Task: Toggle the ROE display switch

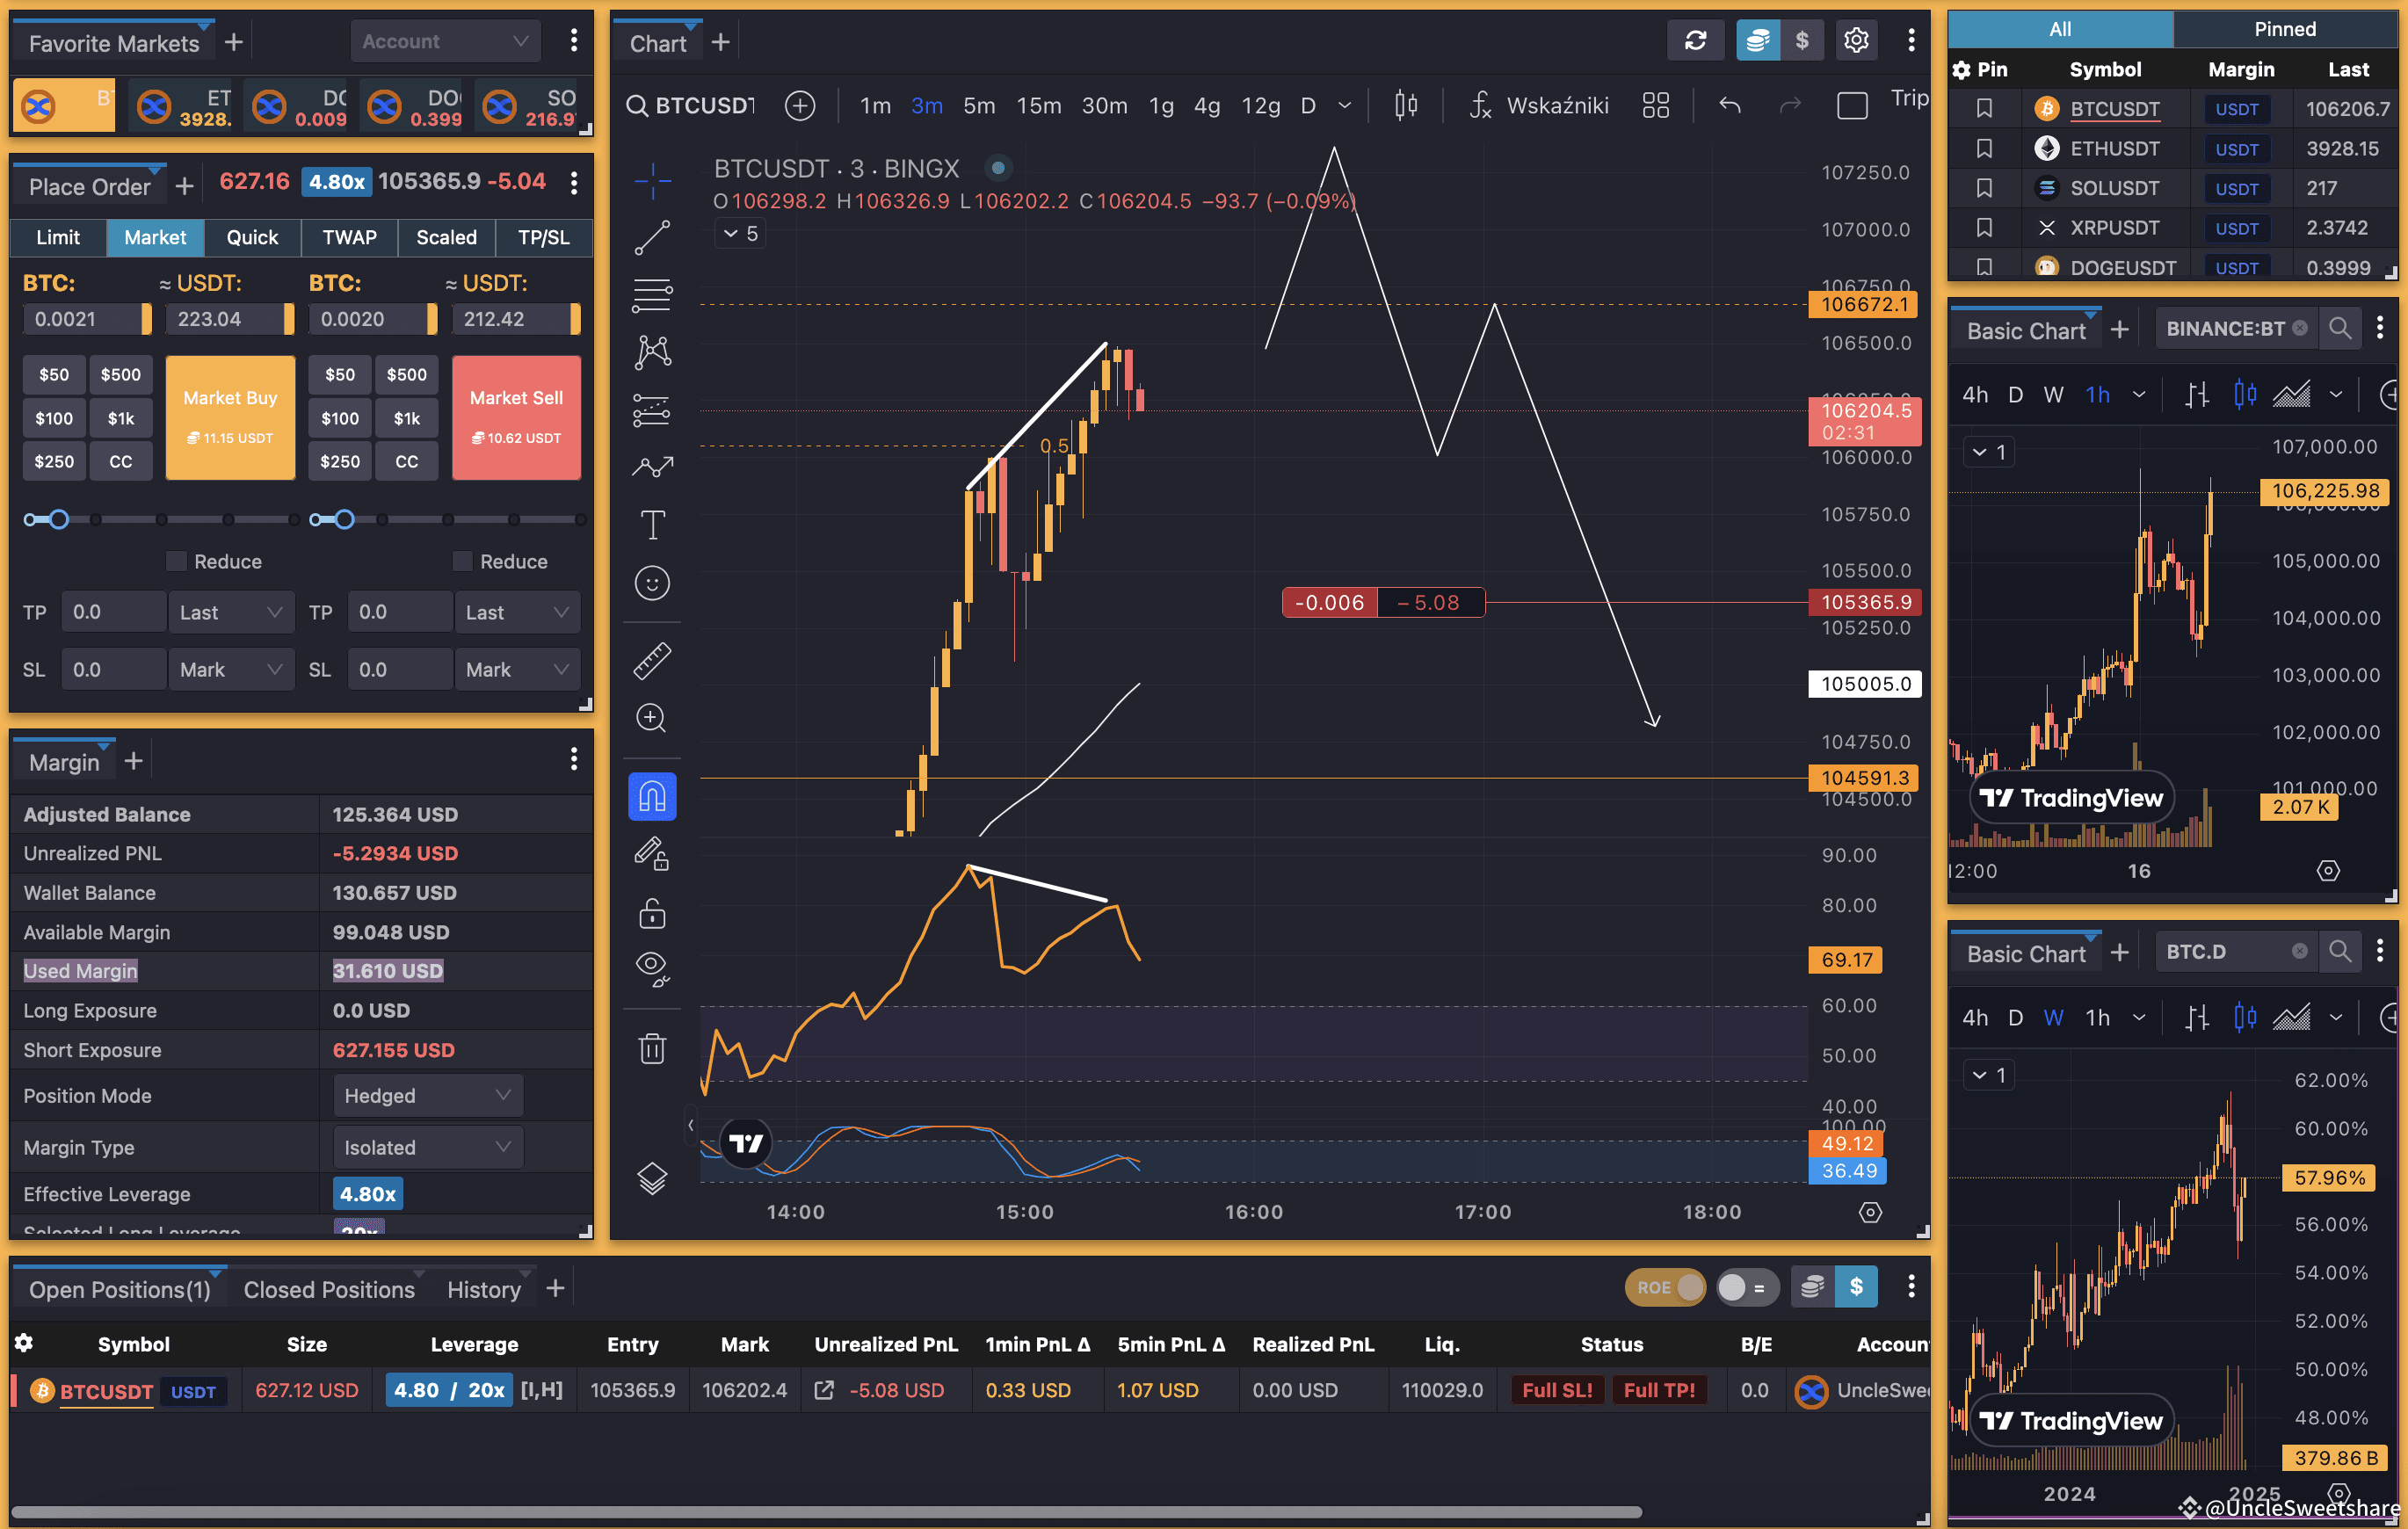Action: click(x=1665, y=1287)
